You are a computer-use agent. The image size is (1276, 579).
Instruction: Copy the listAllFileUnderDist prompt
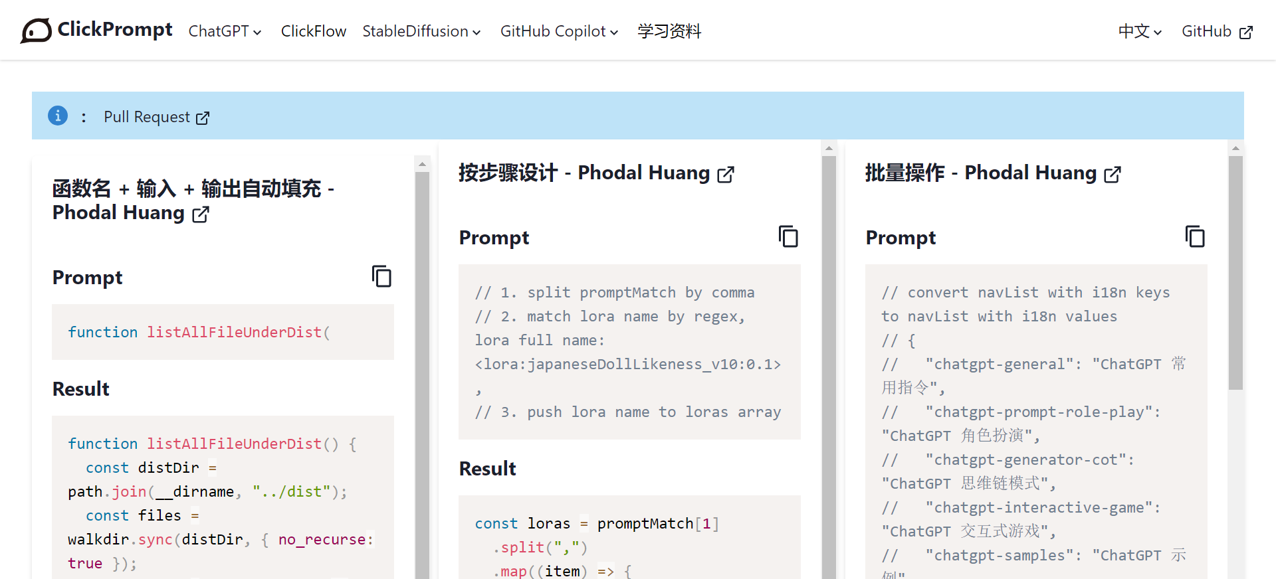[381, 276]
